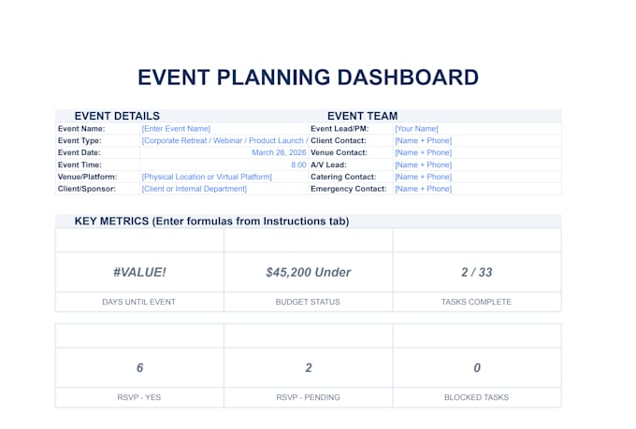Select the Physical Location or Virtual Platform cell

(224, 177)
